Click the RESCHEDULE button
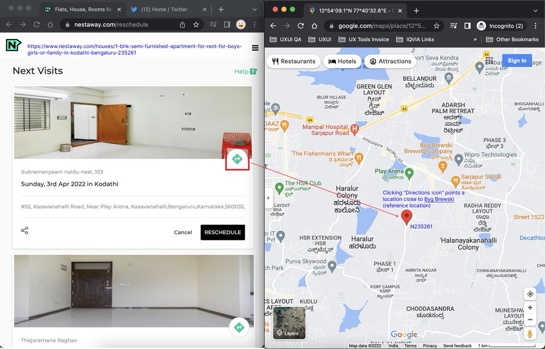Viewport: 545px width, 349px height. point(223,232)
